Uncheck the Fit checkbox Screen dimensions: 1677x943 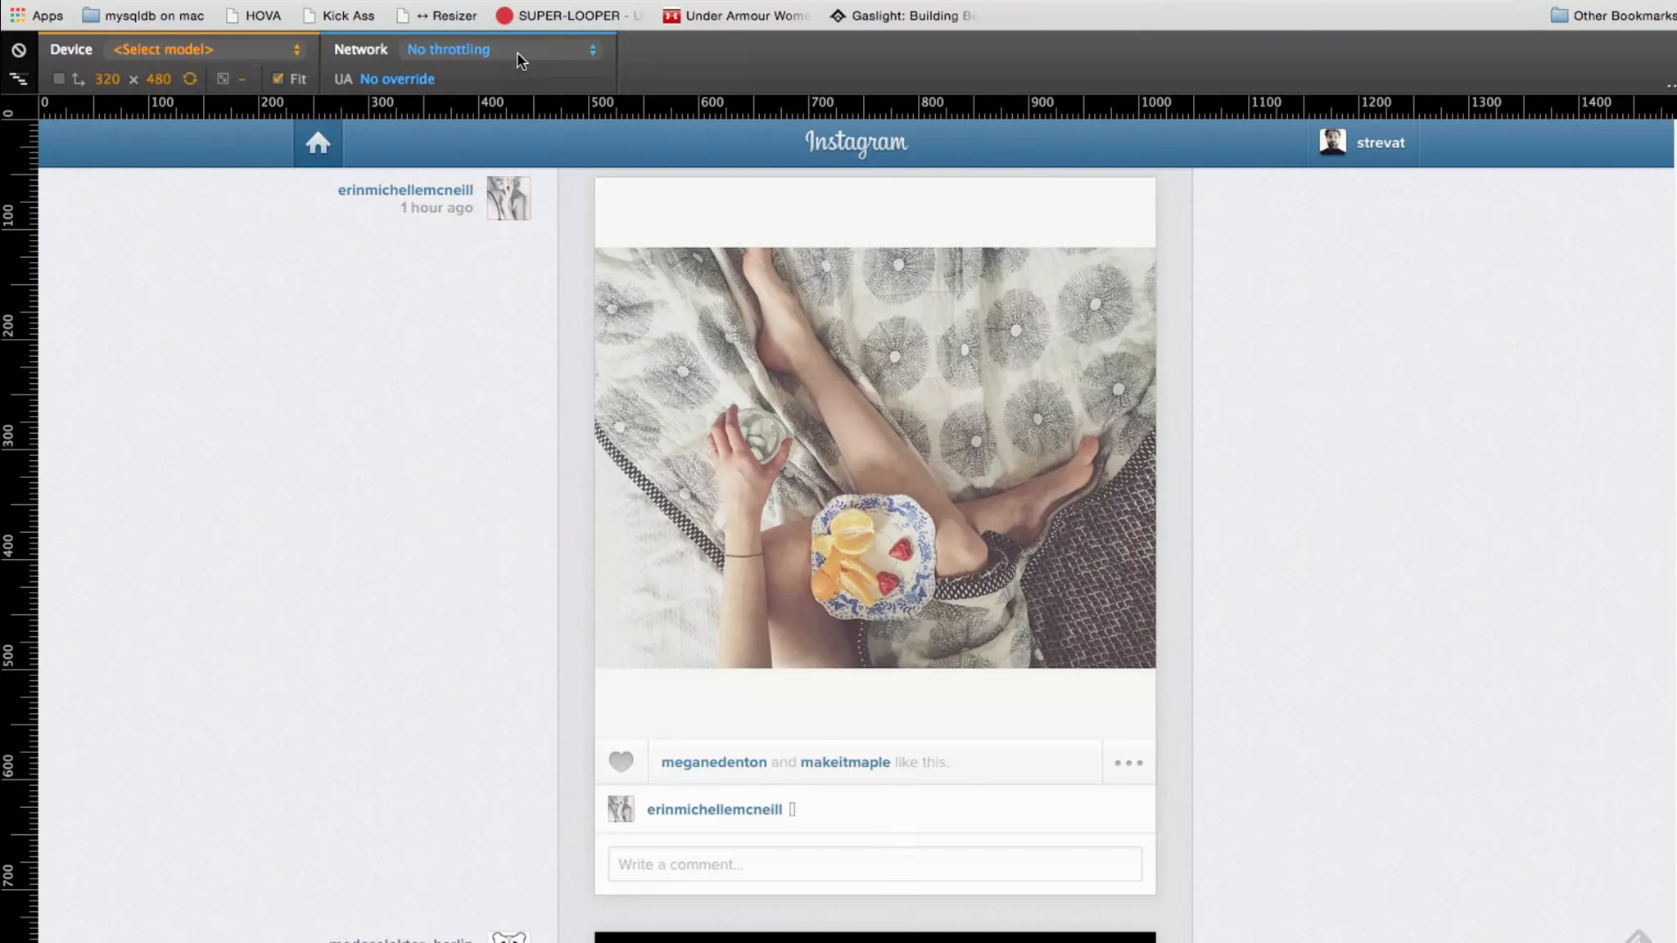tap(278, 79)
